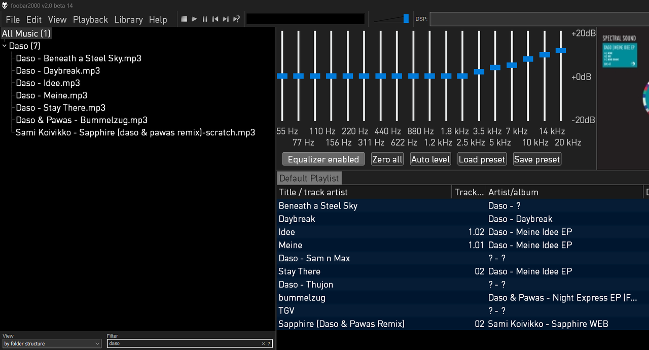Click the 10 kHz equalizer slider handle
The height and width of the screenshot is (350, 649).
528,59
